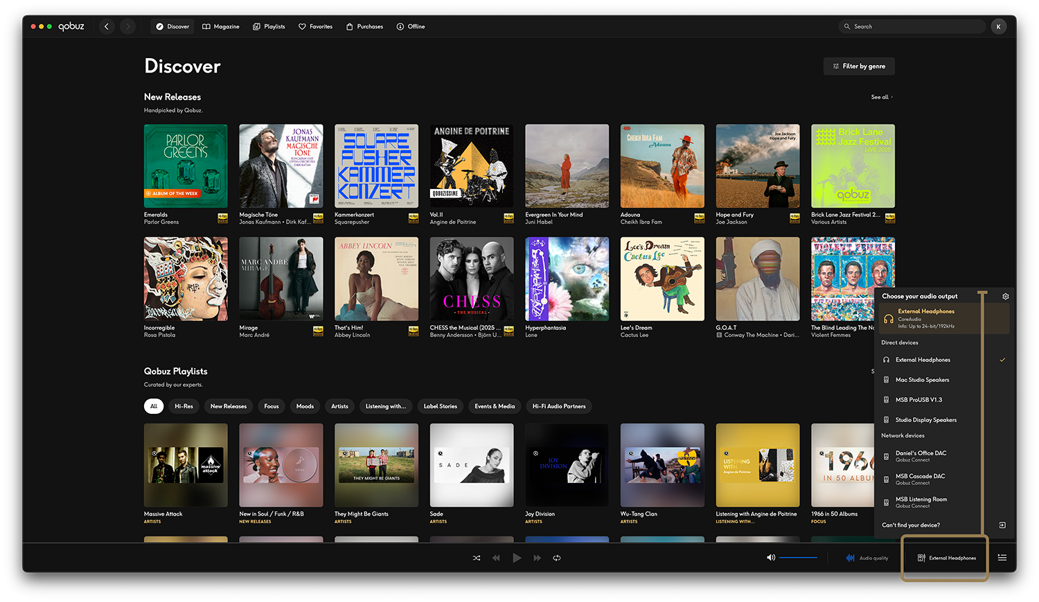Mute the volume speaker icon

(x=770, y=558)
